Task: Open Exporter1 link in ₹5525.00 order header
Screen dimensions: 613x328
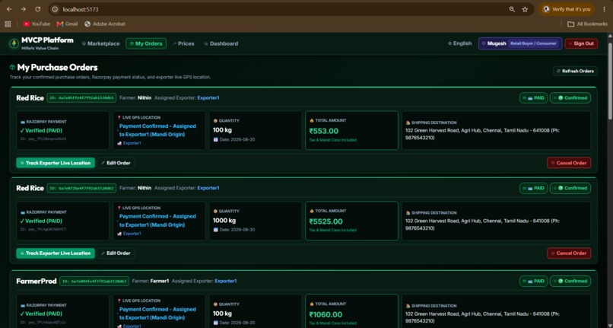Action: tap(208, 188)
